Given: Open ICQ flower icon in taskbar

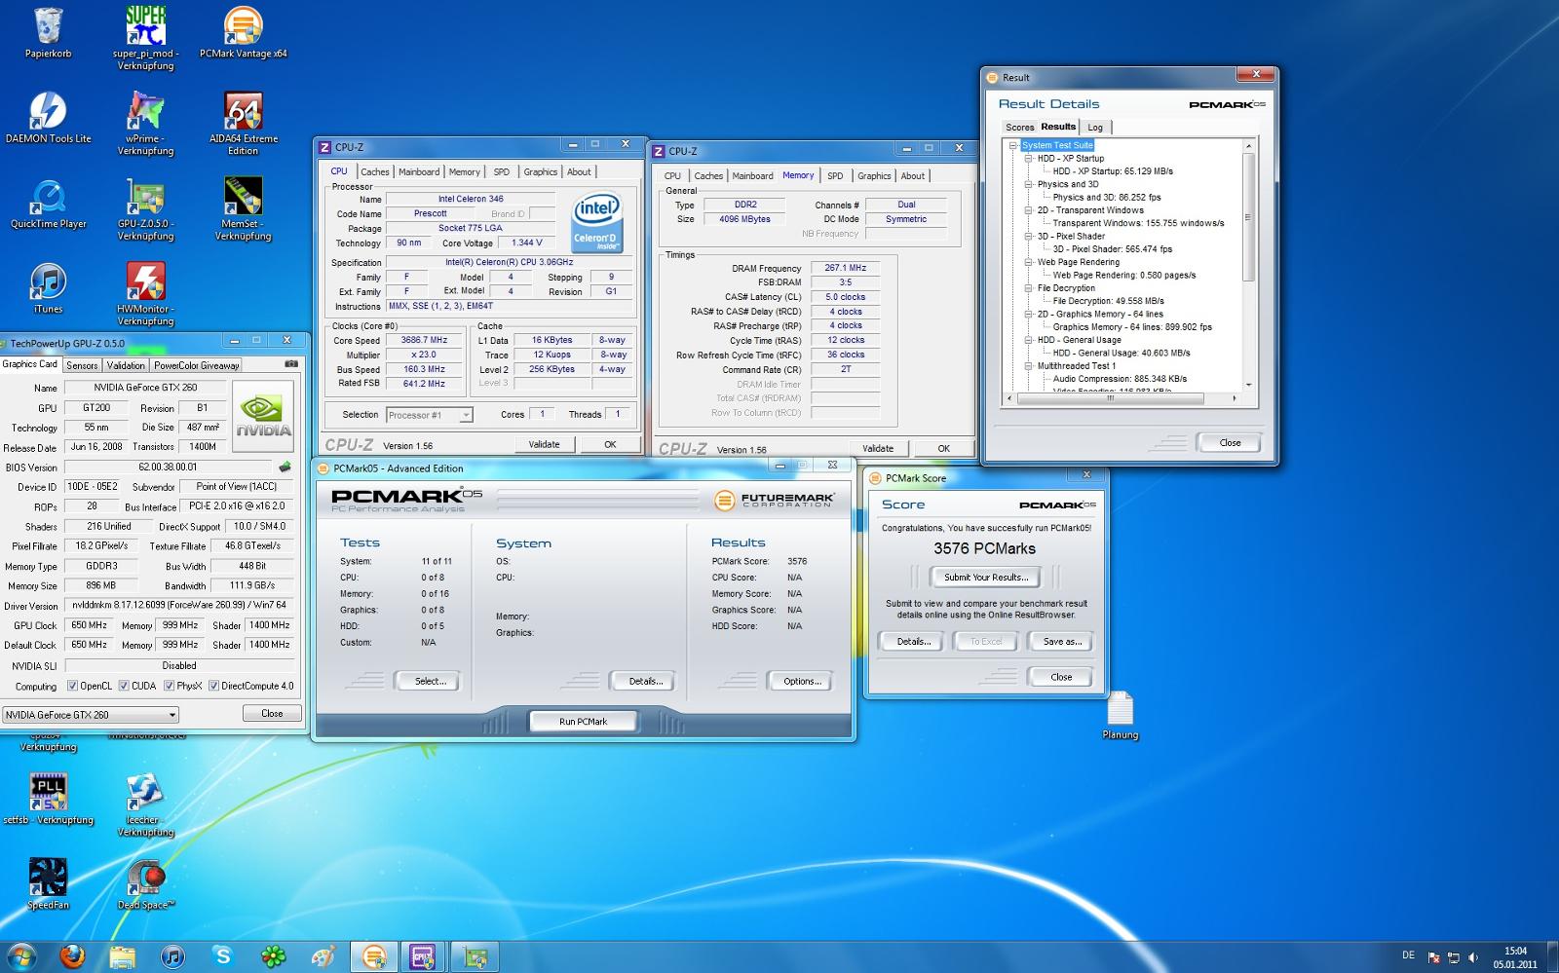Looking at the screenshot, I should click(274, 956).
